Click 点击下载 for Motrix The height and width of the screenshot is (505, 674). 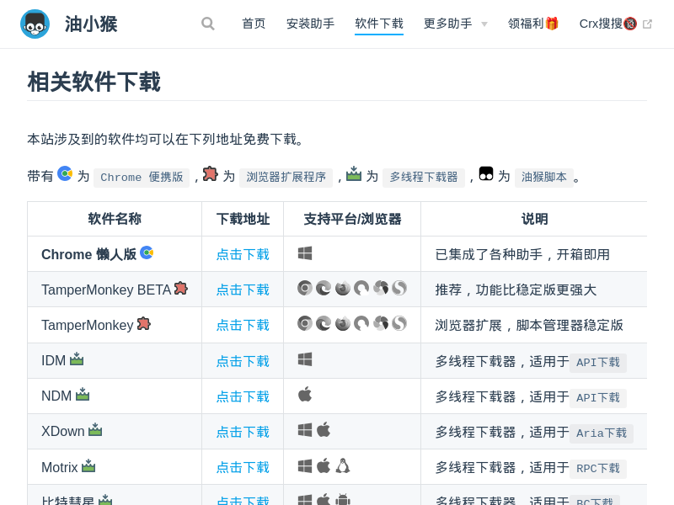243,467
